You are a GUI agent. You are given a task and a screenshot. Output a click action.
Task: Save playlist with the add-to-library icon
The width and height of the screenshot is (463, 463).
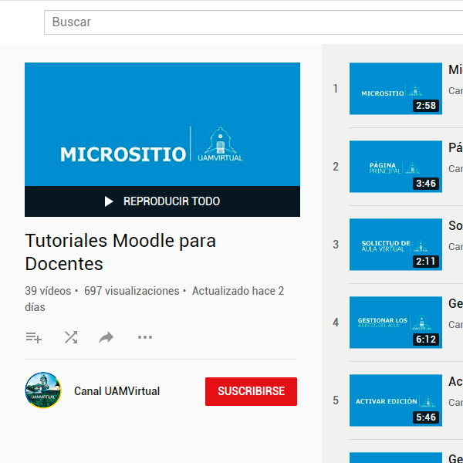click(34, 337)
